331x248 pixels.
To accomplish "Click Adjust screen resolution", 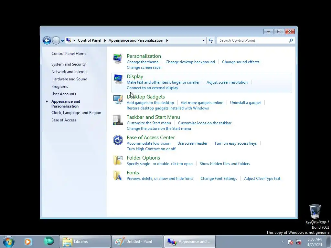I will 227,82.
